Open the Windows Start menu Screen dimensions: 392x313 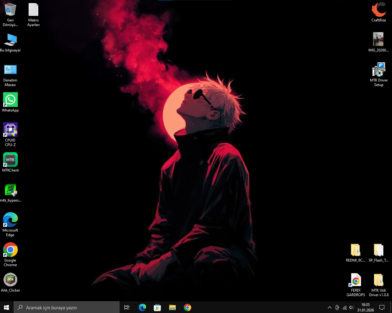pos(7,307)
